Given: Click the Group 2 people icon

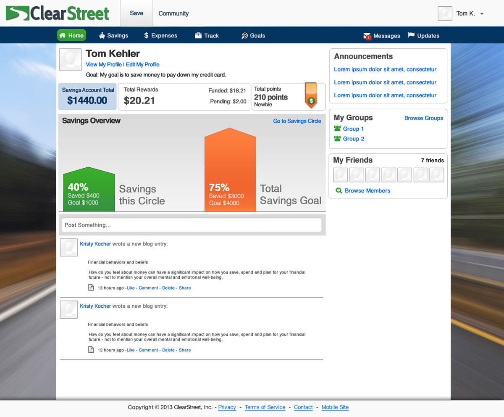Looking at the screenshot, I should tap(337, 139).
